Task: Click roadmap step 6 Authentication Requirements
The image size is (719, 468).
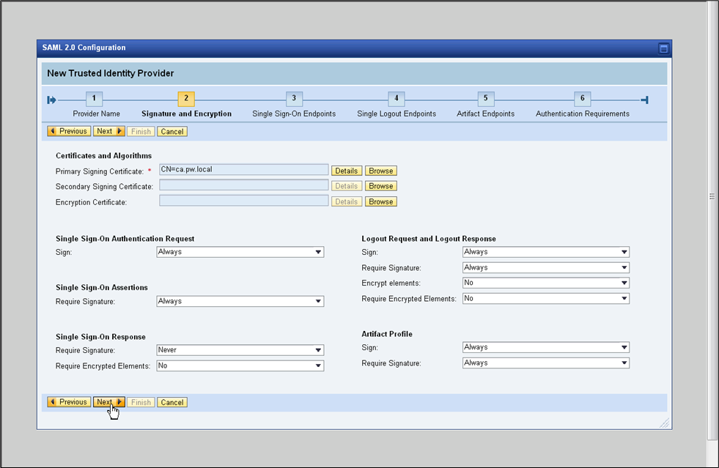Action: click(x=582, y=99)
